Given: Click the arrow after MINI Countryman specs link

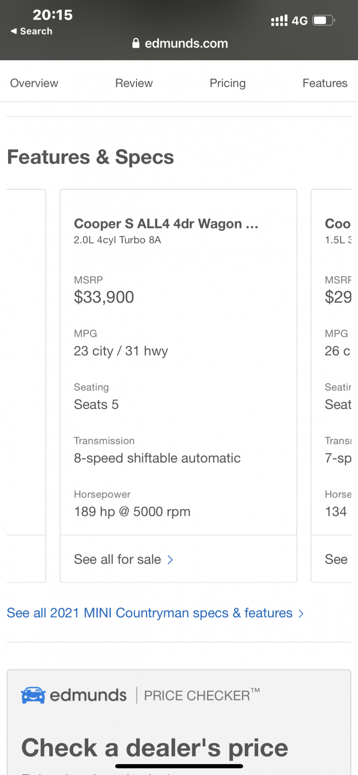Looking at the screenshot, I should pyautogui.click(x=301, y=614).
